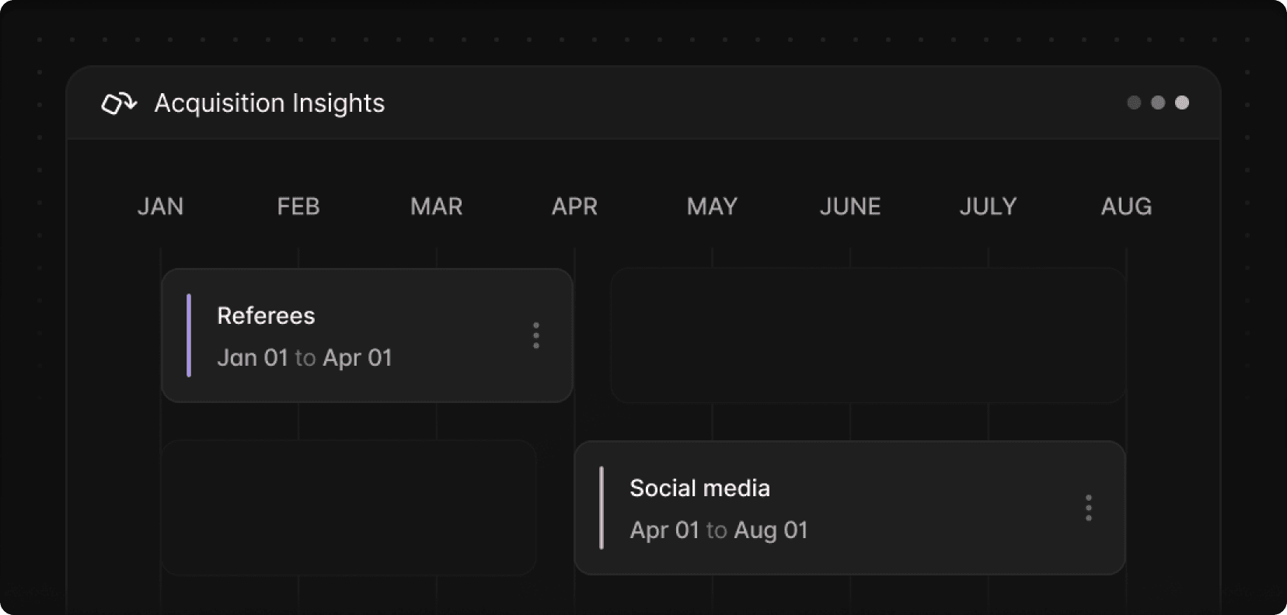Open the Referees card options menu
This screenshot has height=615, width=1287.
(x=536, y=335)
